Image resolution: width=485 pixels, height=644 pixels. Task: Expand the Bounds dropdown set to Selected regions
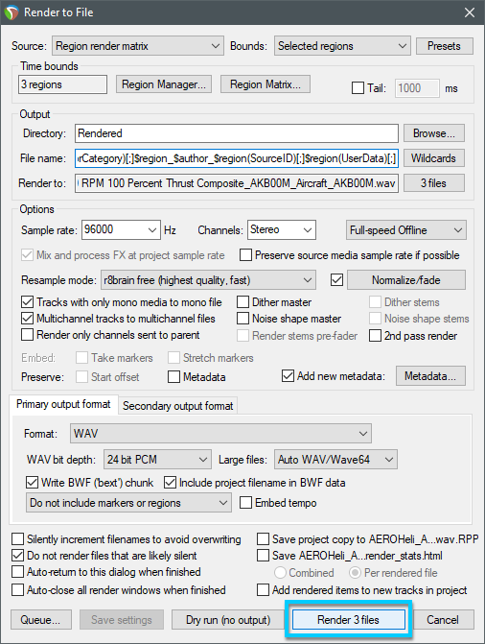[342, 46]
